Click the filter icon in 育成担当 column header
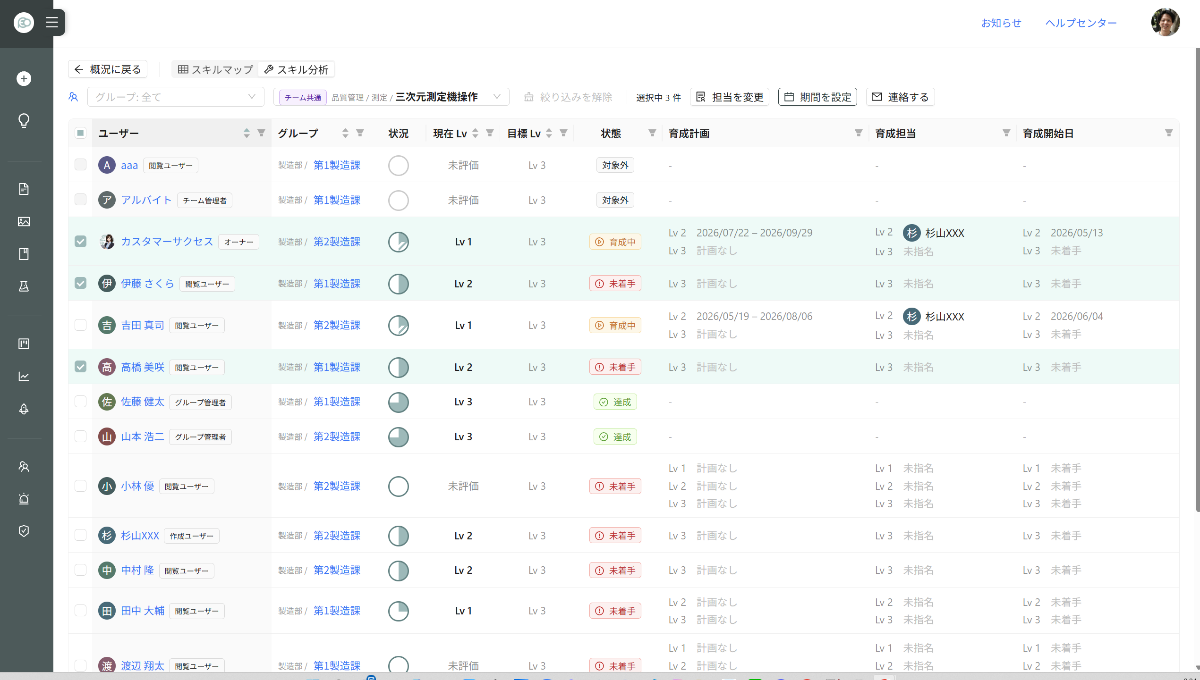The width and height of the screenshot is (1200, 680). click(1006, 133)
